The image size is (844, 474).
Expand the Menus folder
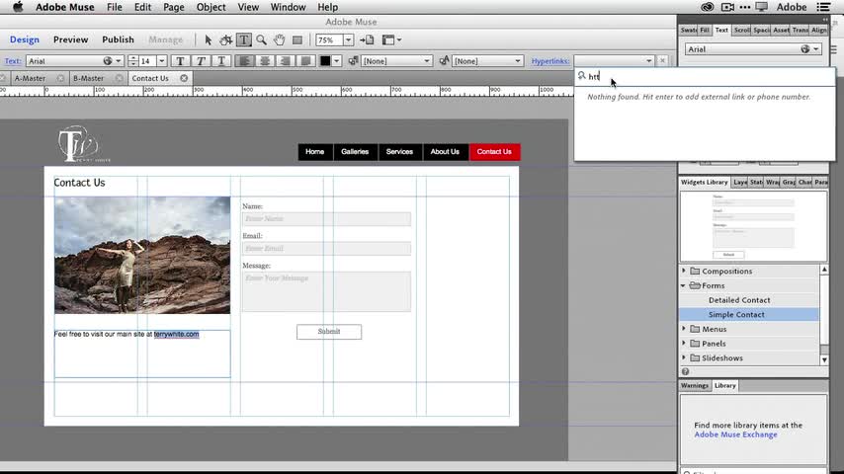(x=684, y=329)
